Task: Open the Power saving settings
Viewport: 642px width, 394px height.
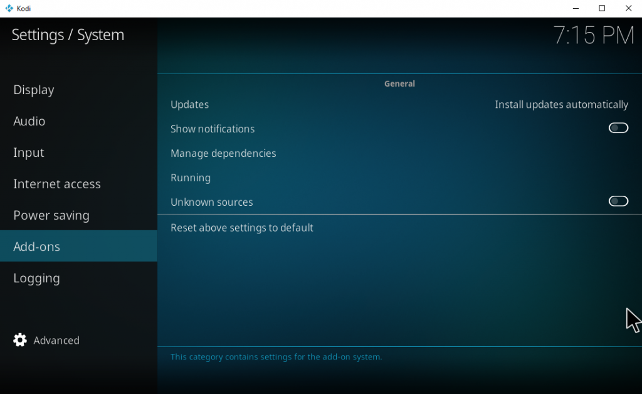Action: tap(51, 215)
